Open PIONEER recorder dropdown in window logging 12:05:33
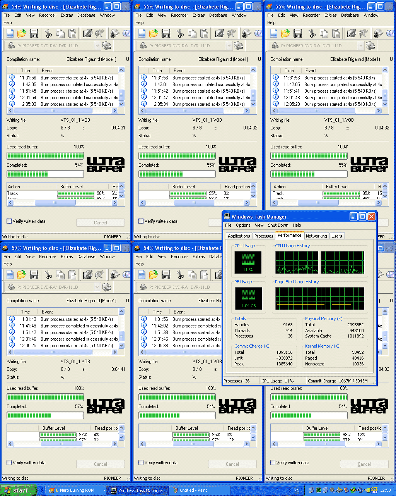 pos(97,46)
